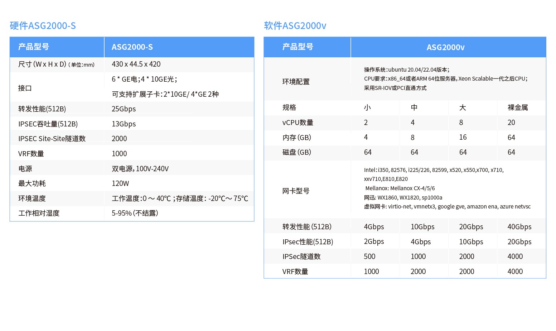Image resolution: width=556 pixels, height=331 pixels.
Task: Click the label 'IPSEC吞吐量(512B)'
Action: click(x=48, y=124)
